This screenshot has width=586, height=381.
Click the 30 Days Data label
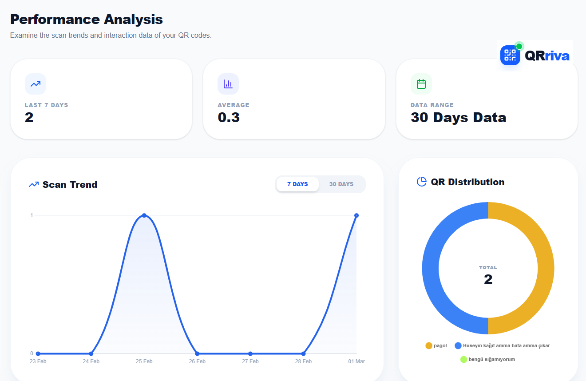tap(458, 117)
